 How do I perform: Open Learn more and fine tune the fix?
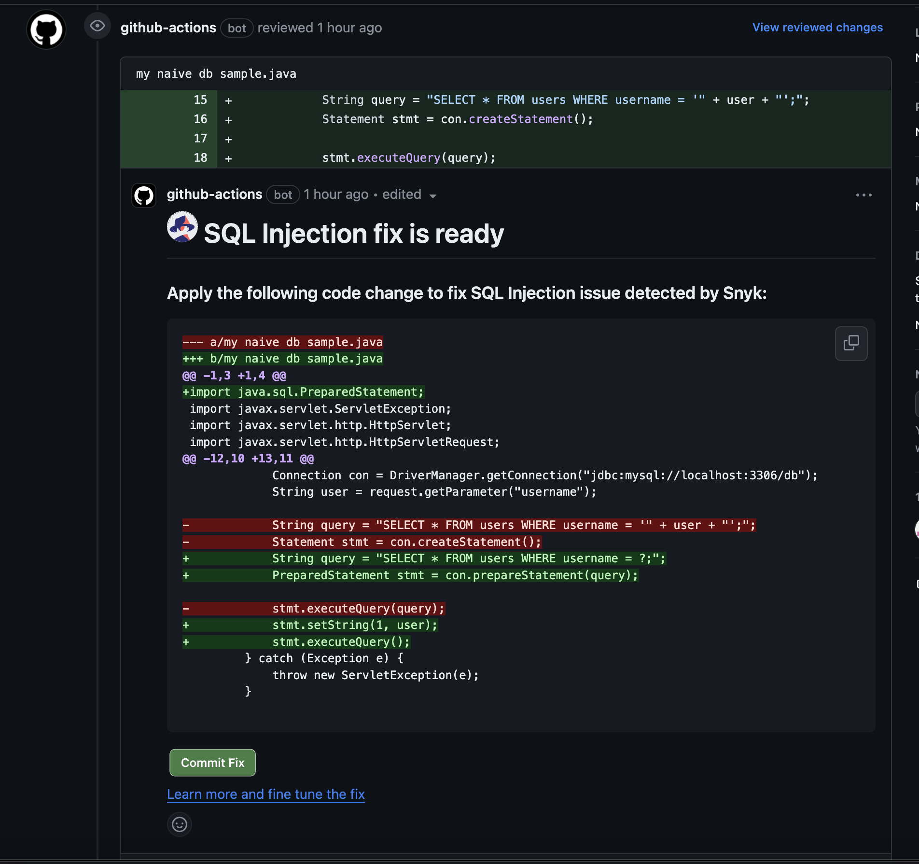(x=265, y=794)
